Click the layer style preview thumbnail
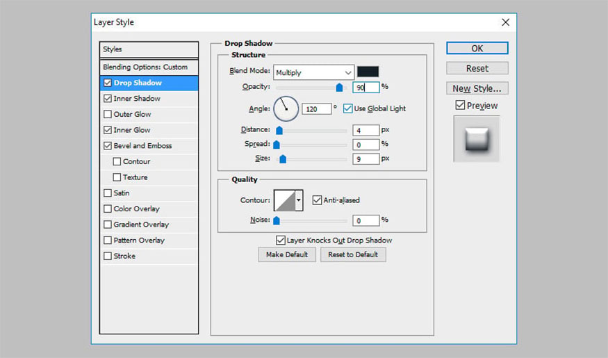The width and height of the screenshot is (608, 358). [477, 139]
